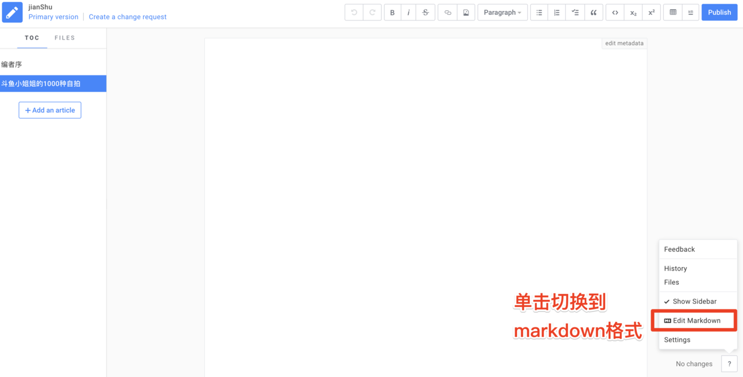Open the Paragraph style dropdown
The width and height of the screenshot is (743, 377).
(x=502, y=12)
